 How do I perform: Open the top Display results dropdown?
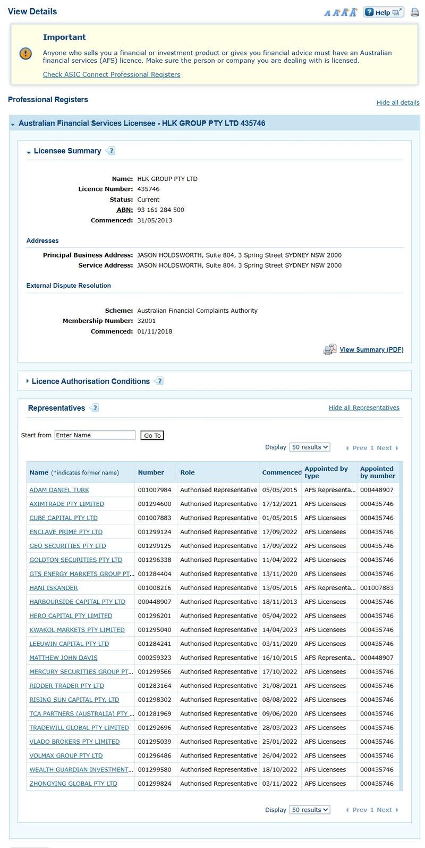coord(310,447)
